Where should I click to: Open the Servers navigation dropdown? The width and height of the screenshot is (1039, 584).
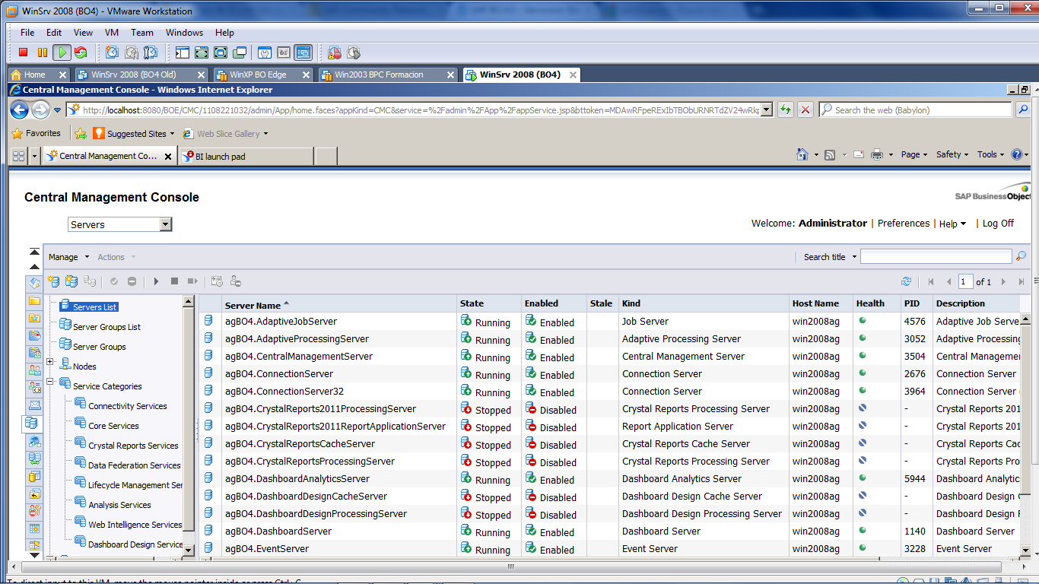tap(166, 224)
